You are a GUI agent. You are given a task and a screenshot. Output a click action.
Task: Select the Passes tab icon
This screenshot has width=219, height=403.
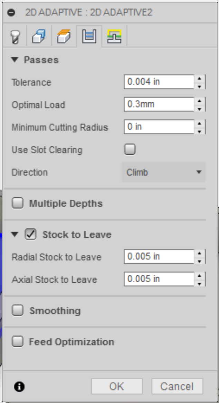(x=89, y=36)
